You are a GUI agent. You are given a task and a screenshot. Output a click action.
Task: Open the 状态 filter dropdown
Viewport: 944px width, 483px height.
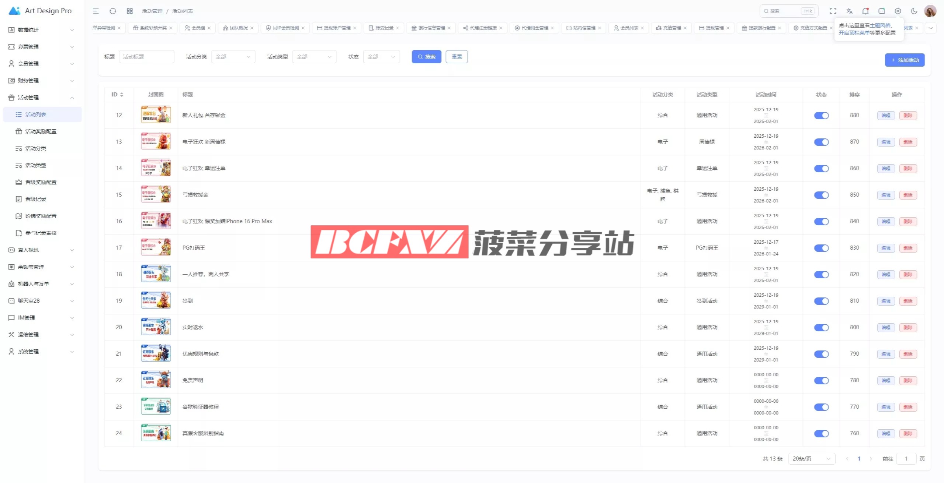[381, 57]
